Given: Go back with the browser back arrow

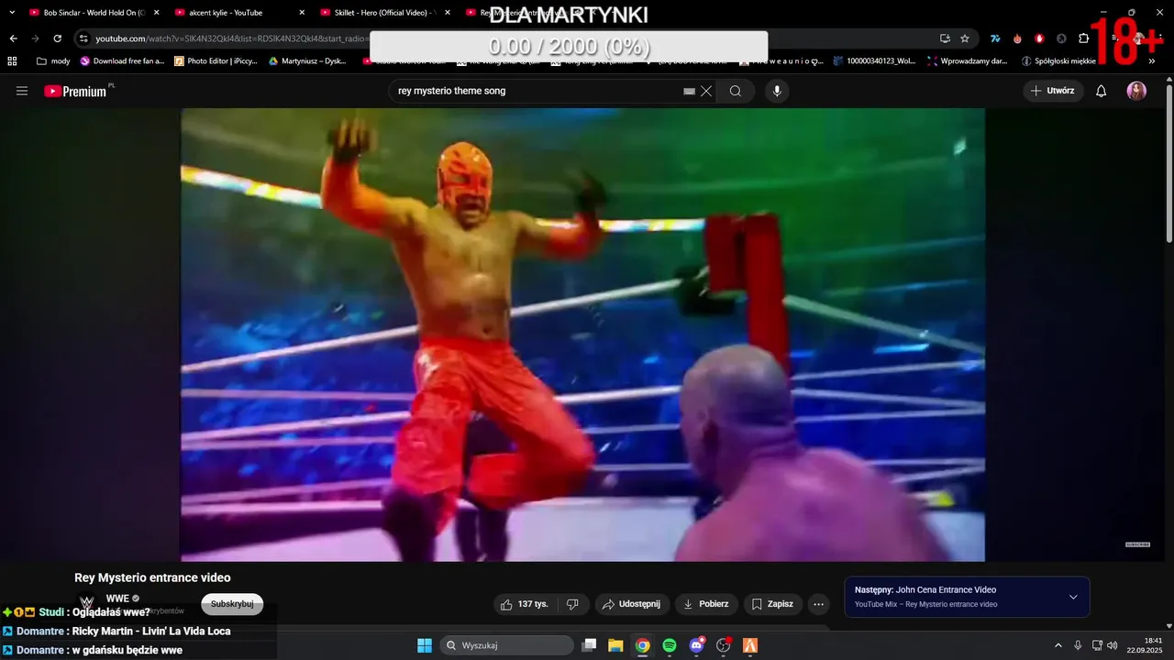Looking at the screenshot, I should coord(14,38).
